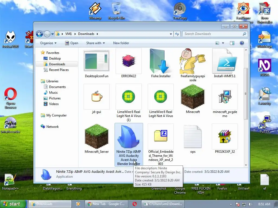
Task: Toggle the preview pane button
Action: (232, 43)
